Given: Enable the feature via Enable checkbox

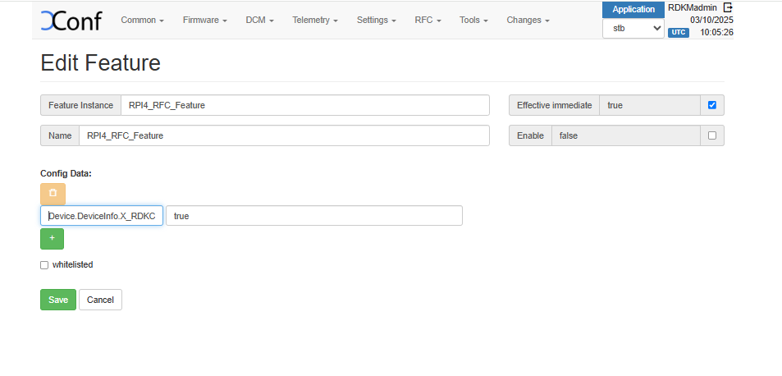Looking at the screenshot, I should (711, 135).
